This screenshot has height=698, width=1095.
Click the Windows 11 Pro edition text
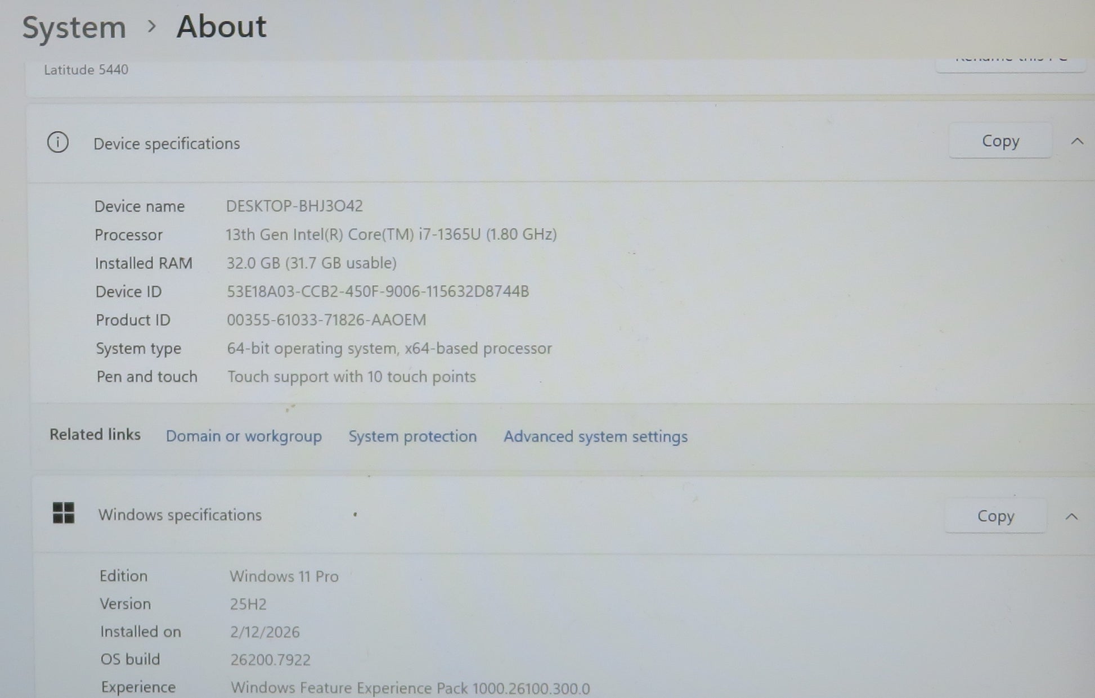[284, 577]
